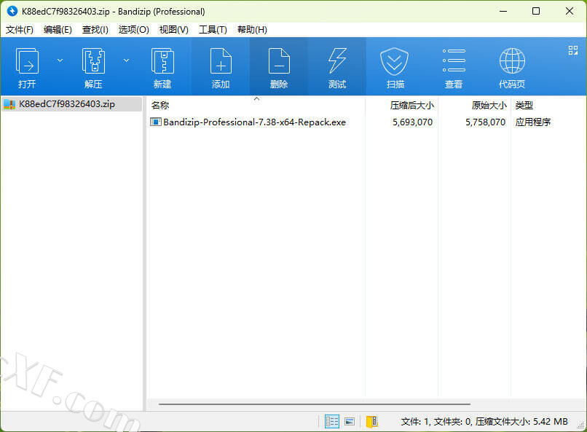Run the Test (测试) archive tool
Image resolution: width=587 pixels, height=432 pixels.
[337, 67]
